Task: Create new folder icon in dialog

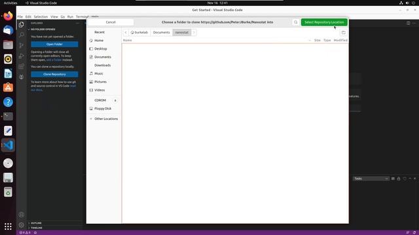Action: [x=343, y=33]
